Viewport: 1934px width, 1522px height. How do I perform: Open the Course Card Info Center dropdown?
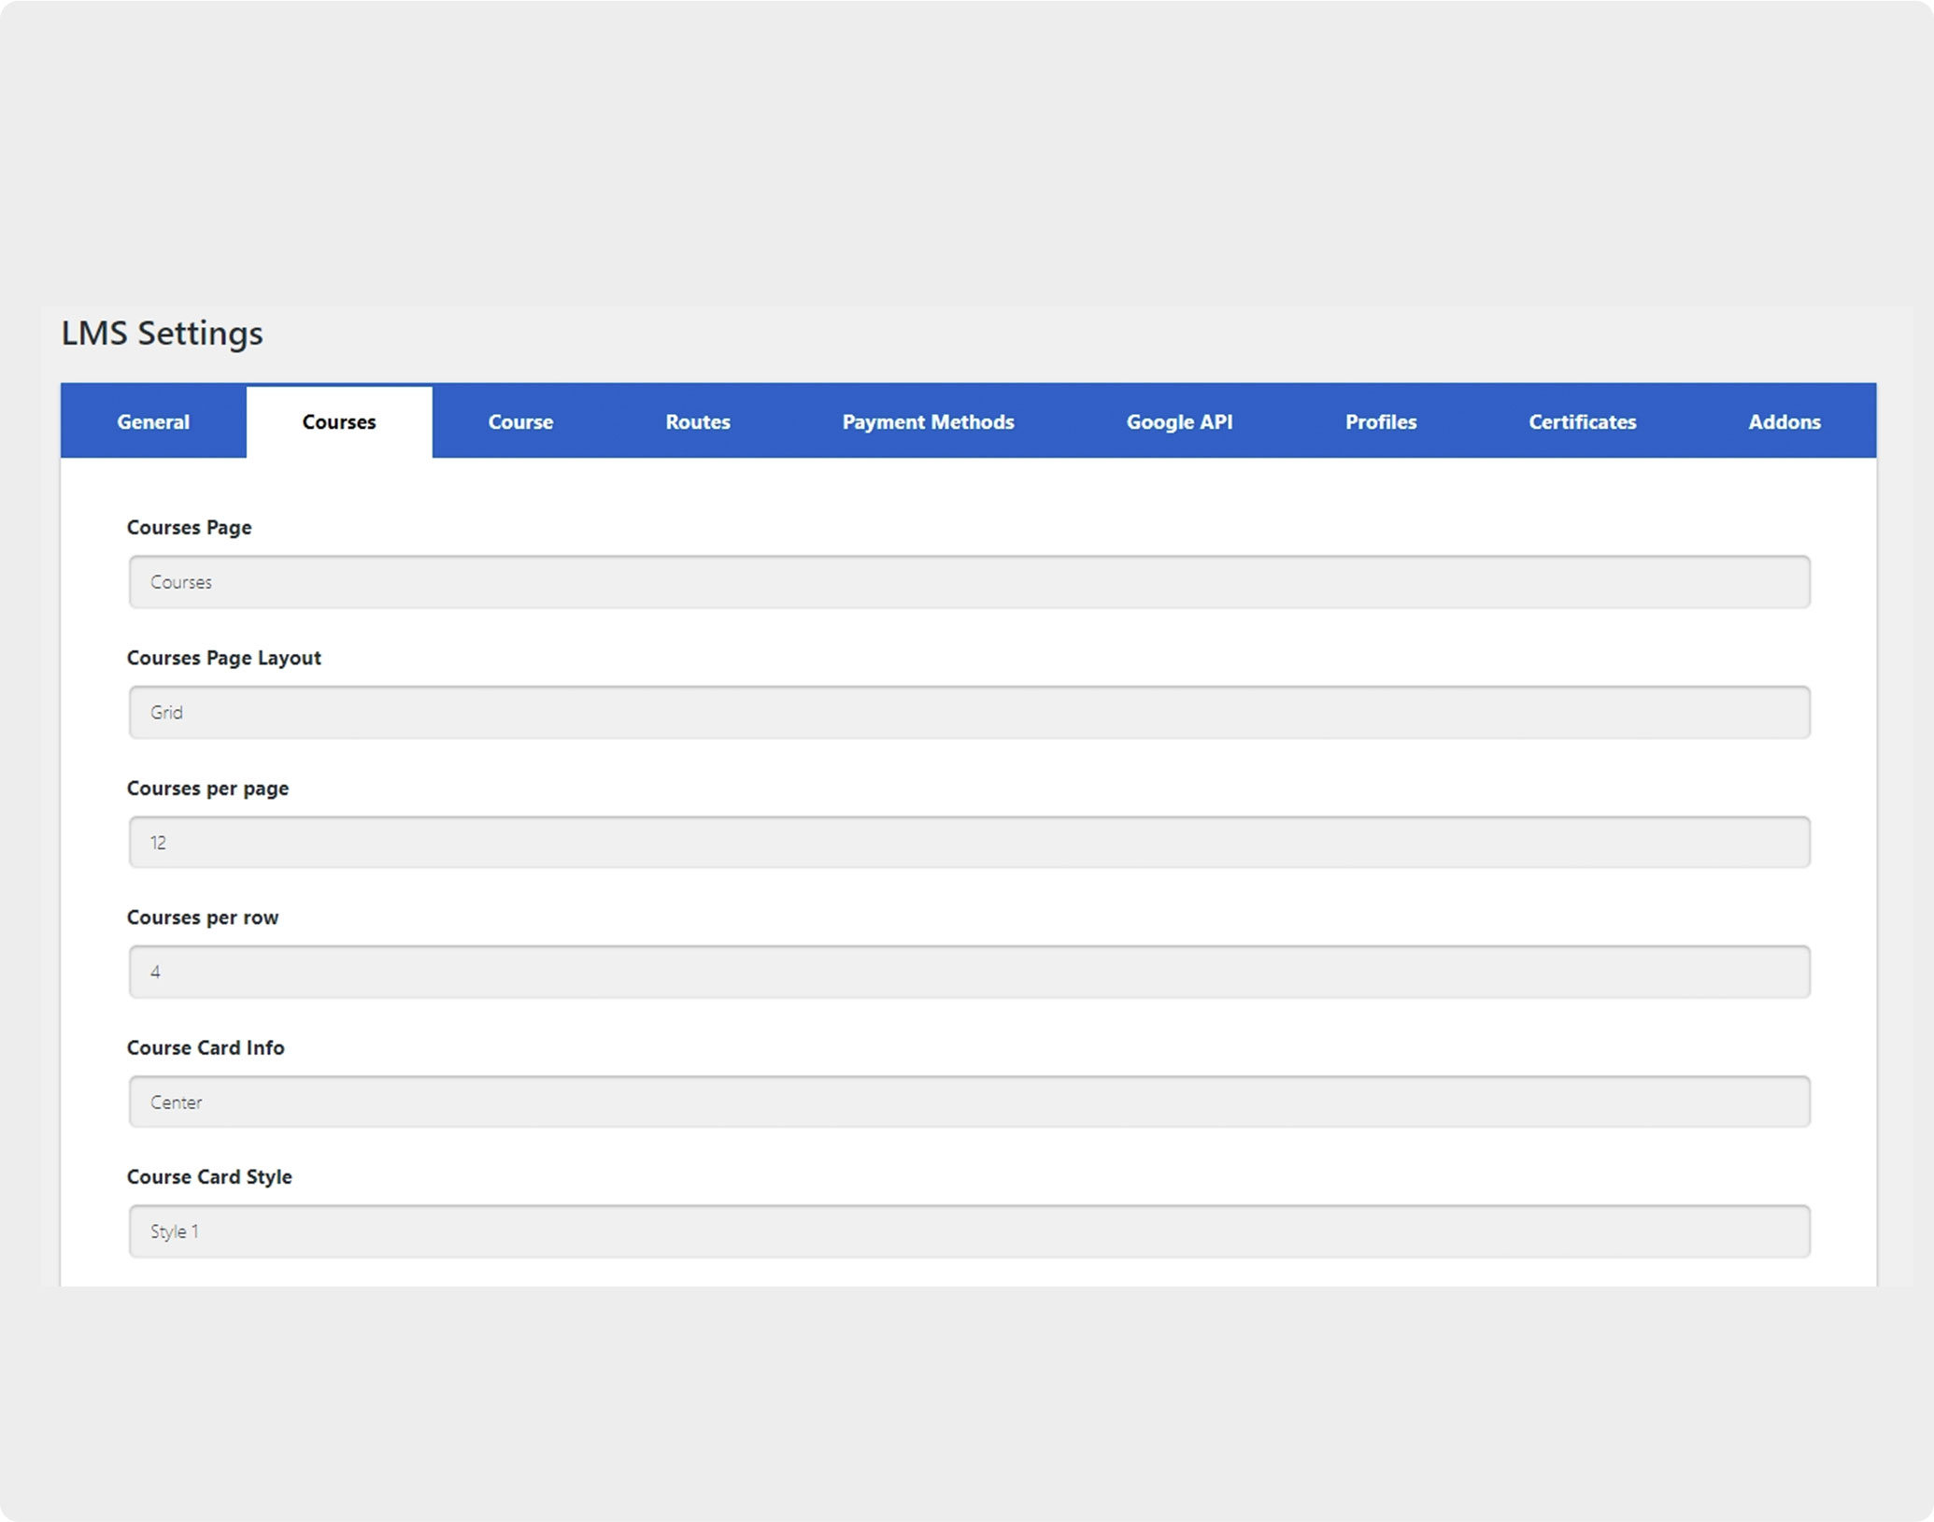click(969, 1102)
